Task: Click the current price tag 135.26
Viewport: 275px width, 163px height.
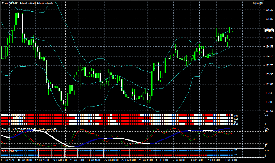Action: pos(269,31)
